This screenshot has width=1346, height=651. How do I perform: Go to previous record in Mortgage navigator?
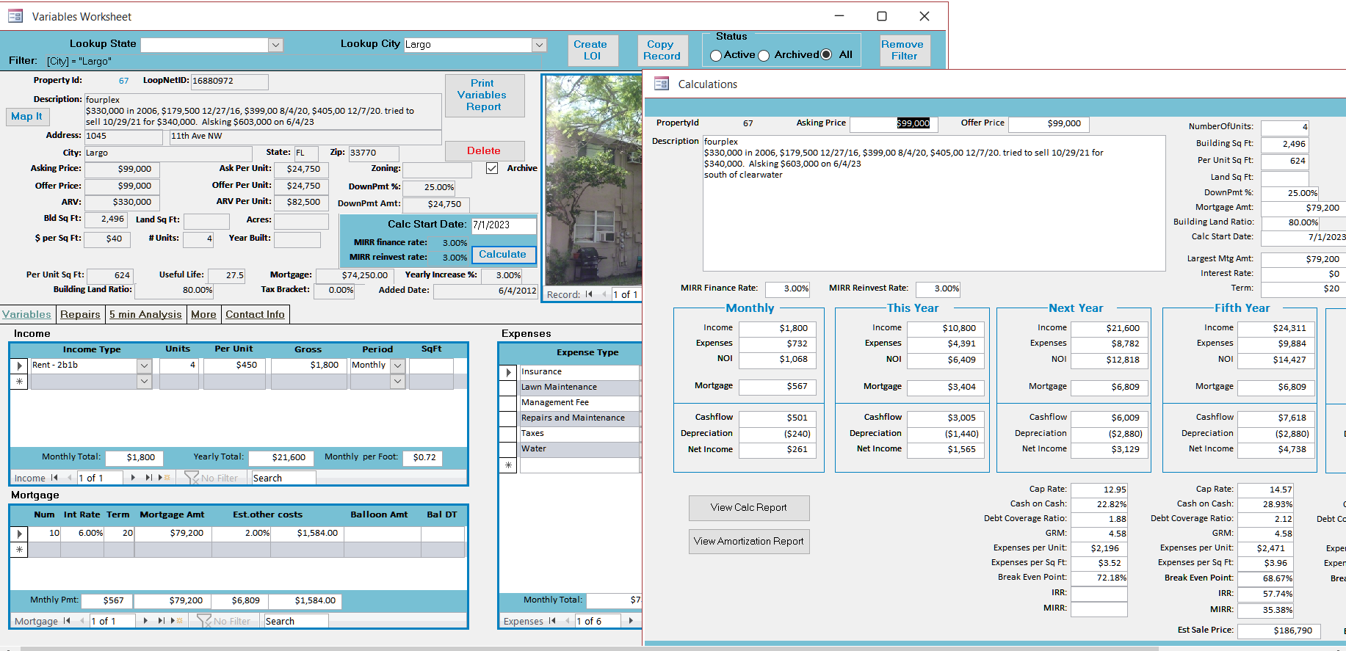(x=82, y=621)
